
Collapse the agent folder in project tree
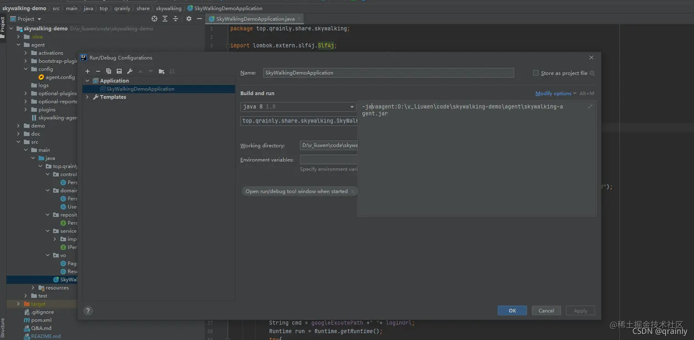[x=18, y=45]
